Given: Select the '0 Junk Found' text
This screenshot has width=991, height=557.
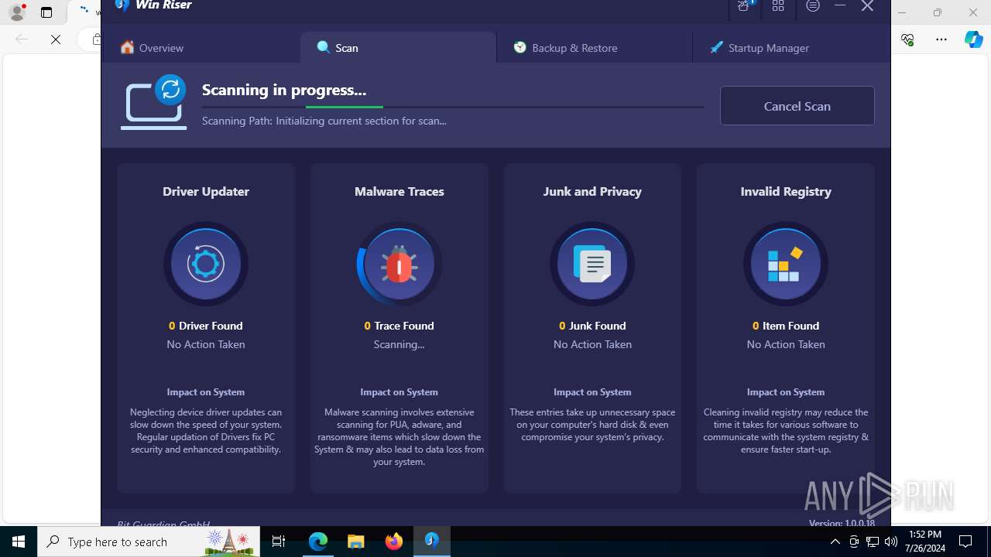Looking at the screenshot, I should (592, 326).
